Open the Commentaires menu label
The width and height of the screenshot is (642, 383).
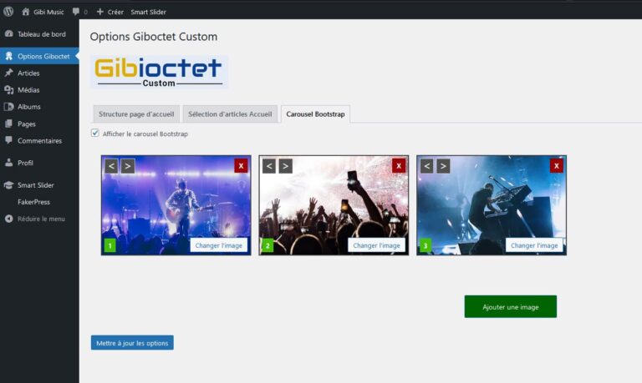39,141
